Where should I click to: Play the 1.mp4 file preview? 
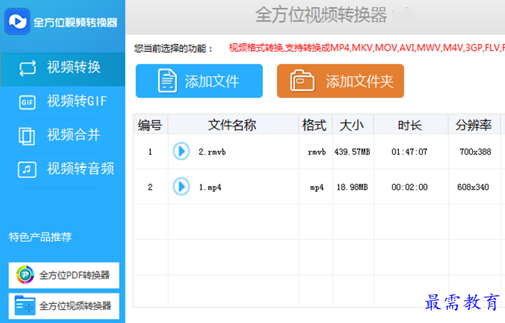pyautogui.click(x=181, y=187)
